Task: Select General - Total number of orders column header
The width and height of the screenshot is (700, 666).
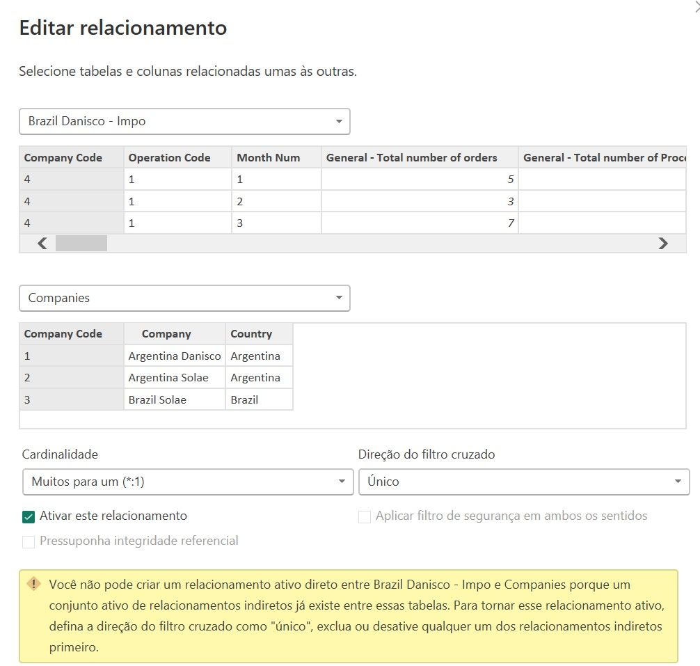Action: pyautogui.click(x=420, y=157)
